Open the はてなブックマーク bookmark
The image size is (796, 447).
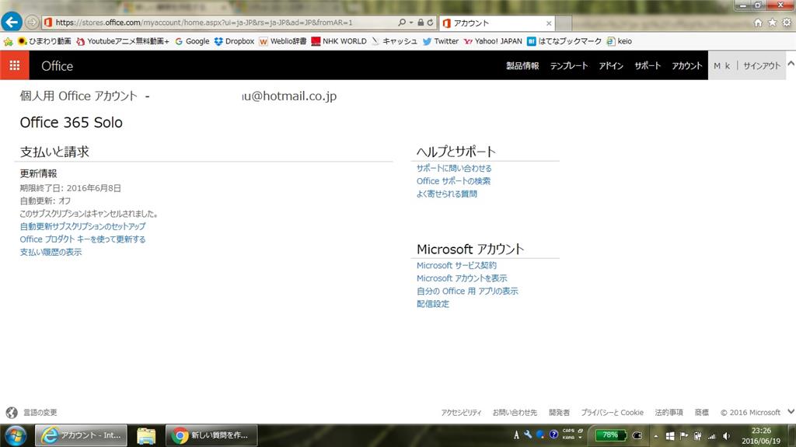[564, 41]
